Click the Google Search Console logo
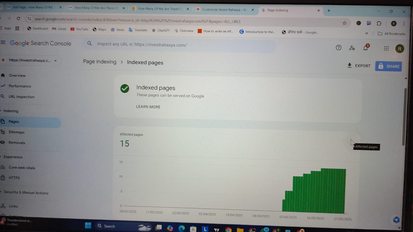Screen dimensions: 413x232 click(x=41, y=43)
